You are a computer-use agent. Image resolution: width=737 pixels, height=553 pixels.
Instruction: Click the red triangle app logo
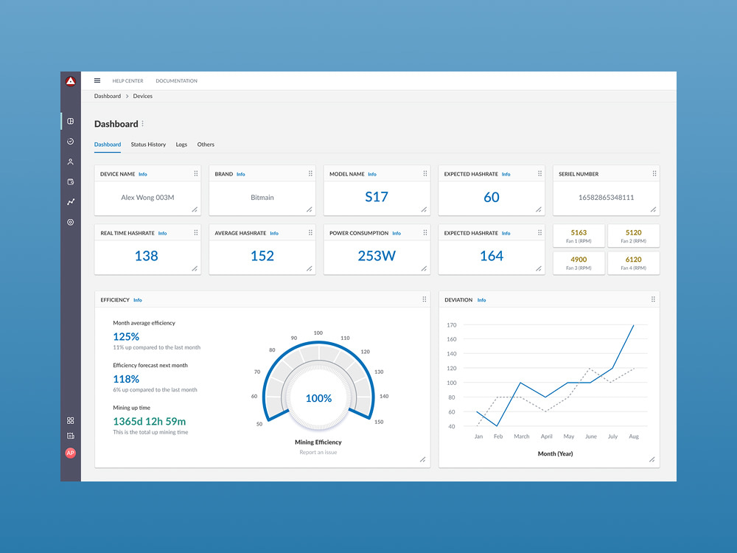point(71,81)
